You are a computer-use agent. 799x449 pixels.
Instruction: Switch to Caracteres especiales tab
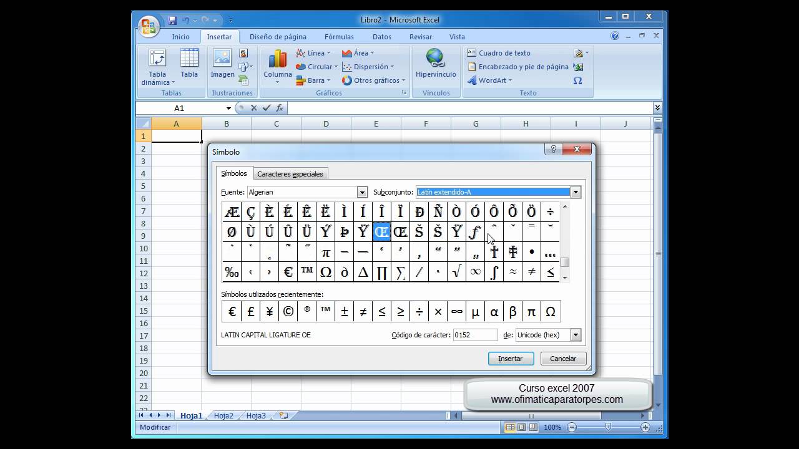pos(290,174)
